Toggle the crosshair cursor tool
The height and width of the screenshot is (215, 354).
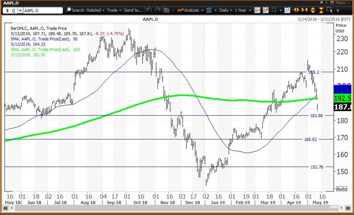tap(274, 10)
